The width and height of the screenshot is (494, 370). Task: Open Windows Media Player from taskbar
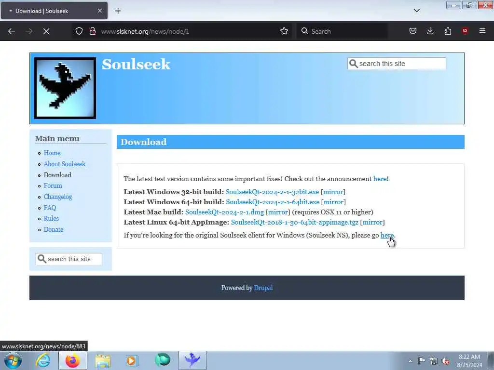point(132,360)
